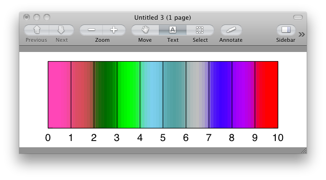Open the Annotate pencil tool
Viewport: 326px width, 180px height.
pyautogui.click(x=231, y=30)
